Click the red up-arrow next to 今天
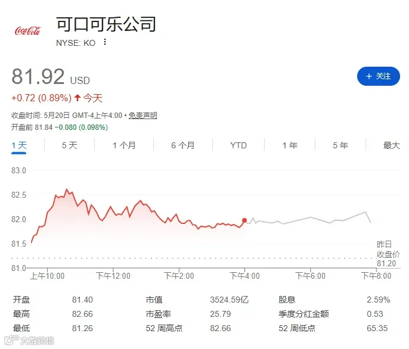 pos(78,98)
